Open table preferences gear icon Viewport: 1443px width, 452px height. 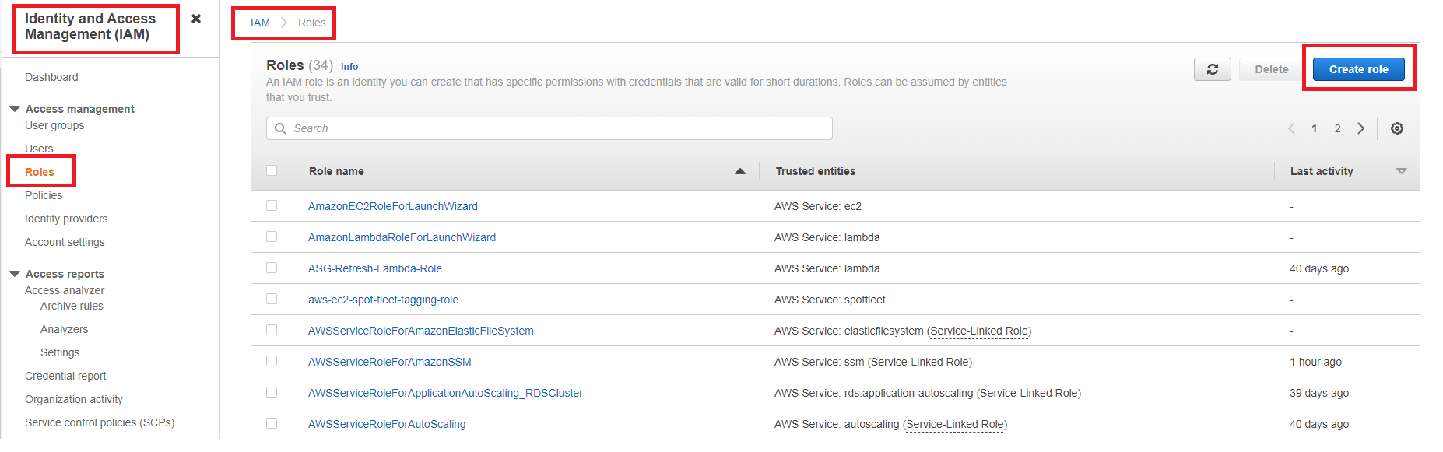click(x=1397, y=128)
